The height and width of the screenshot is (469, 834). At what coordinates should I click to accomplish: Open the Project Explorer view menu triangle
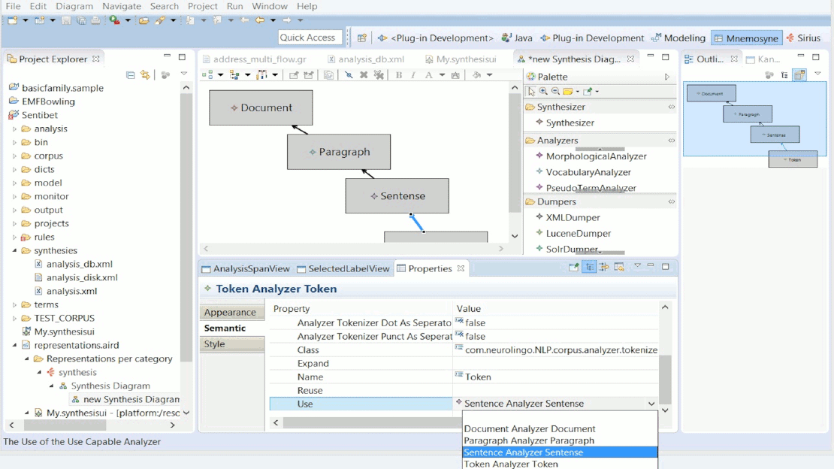click(183, 74)
